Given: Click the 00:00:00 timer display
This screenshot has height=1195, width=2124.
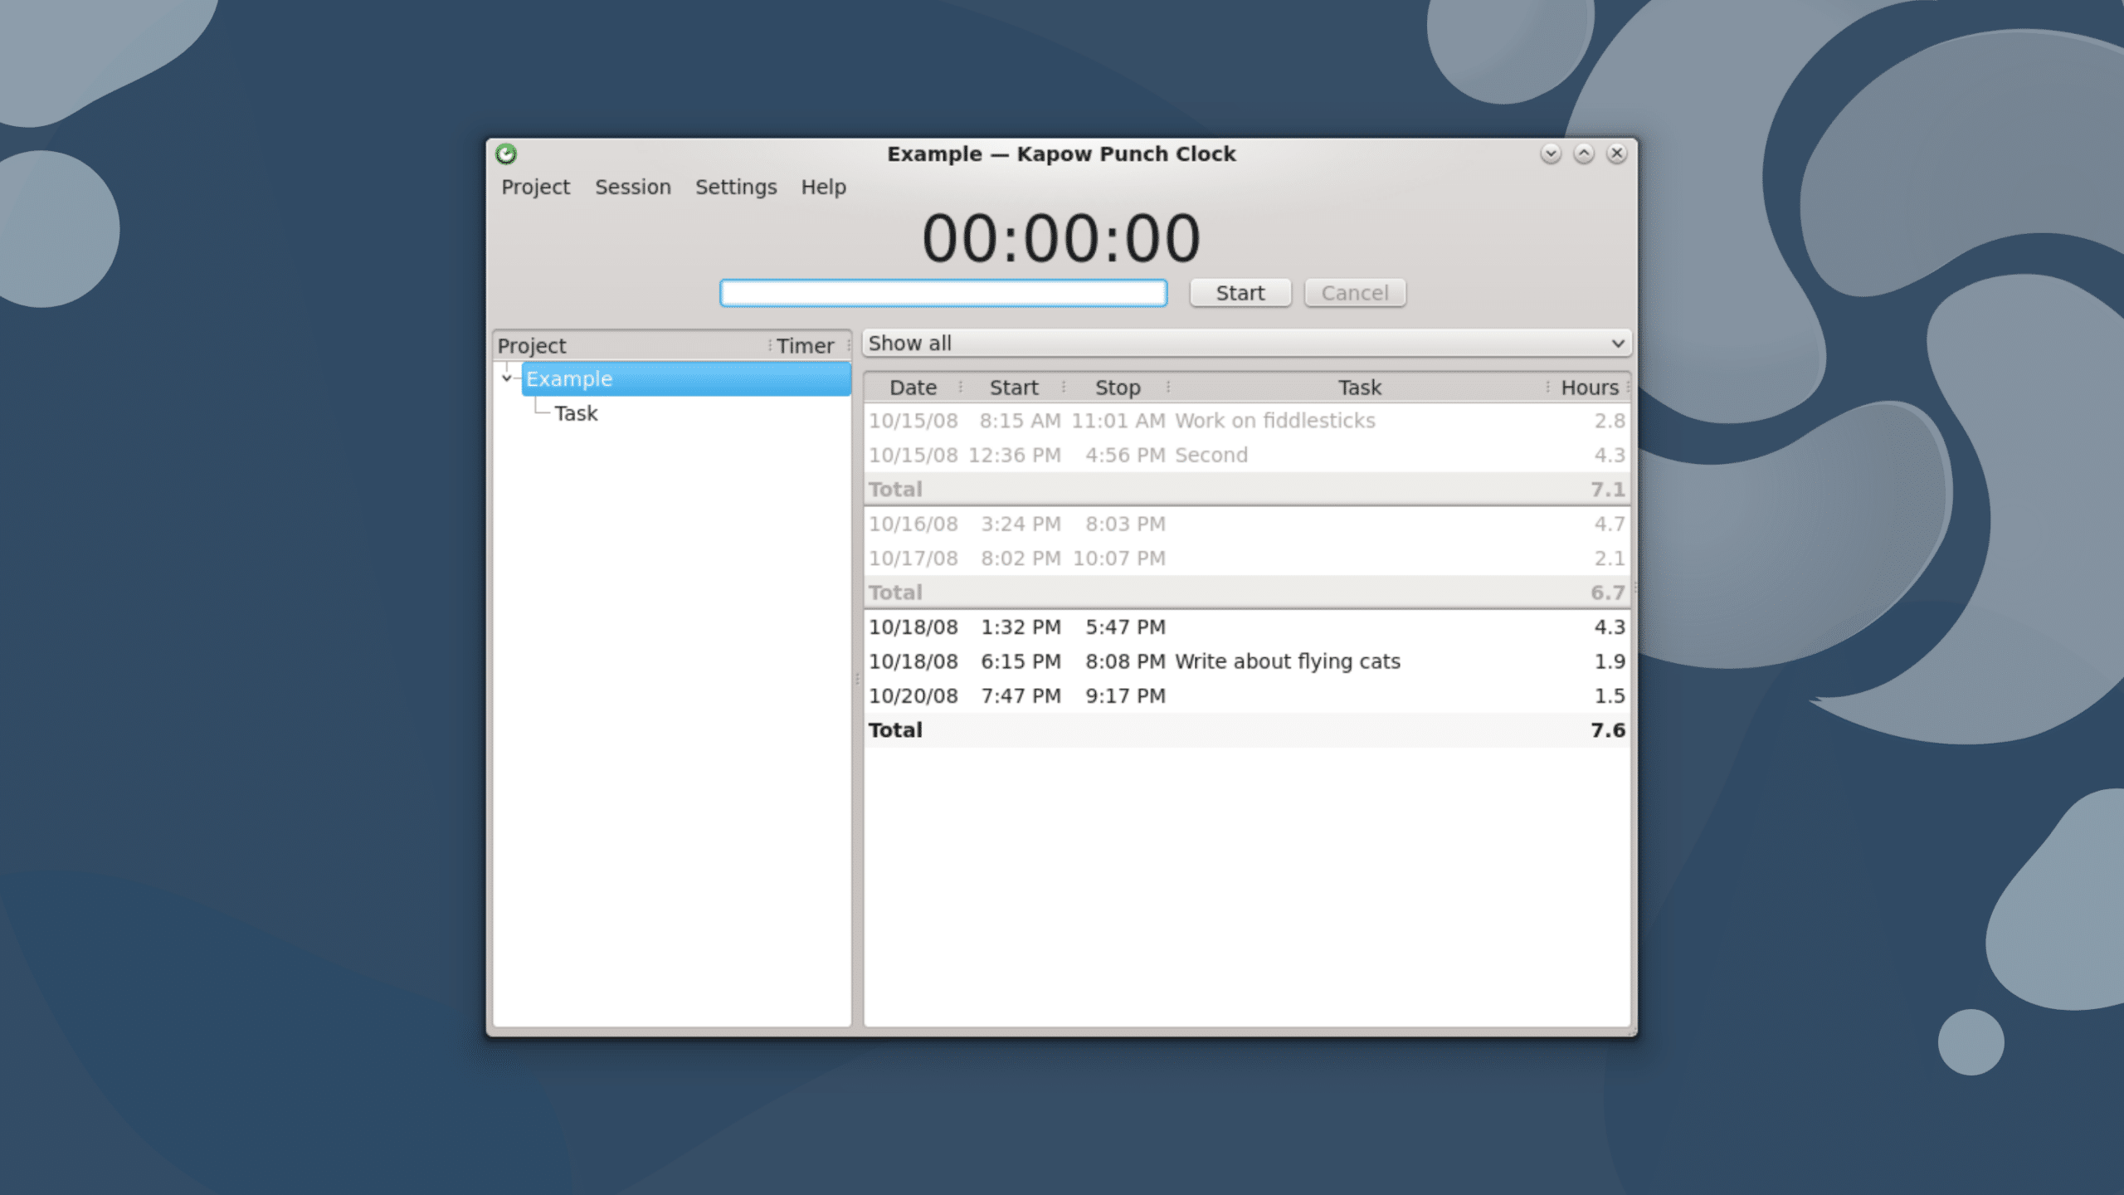Looking at the screenshot, I should click(1061, 239).
